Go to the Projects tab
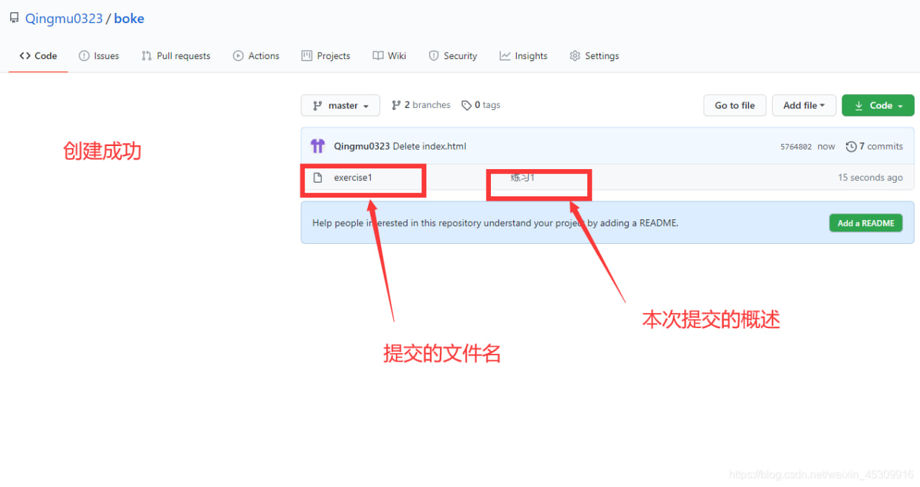The width and height of the screenshot is (920, 487). pos(326,55)
